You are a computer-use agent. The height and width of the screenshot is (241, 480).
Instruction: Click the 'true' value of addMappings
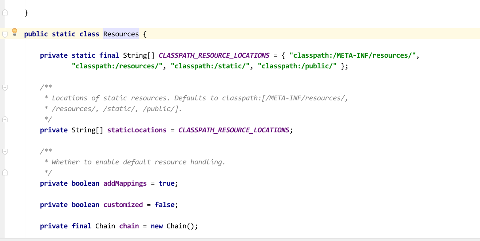pos(167,183)
